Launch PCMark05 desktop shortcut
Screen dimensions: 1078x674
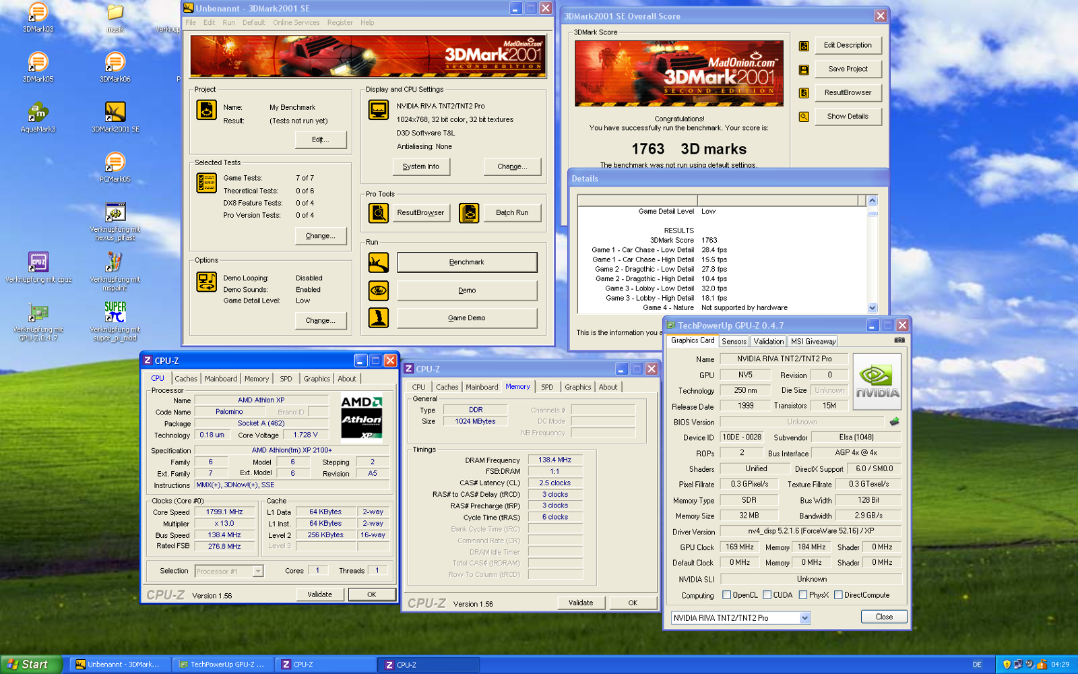115,162
